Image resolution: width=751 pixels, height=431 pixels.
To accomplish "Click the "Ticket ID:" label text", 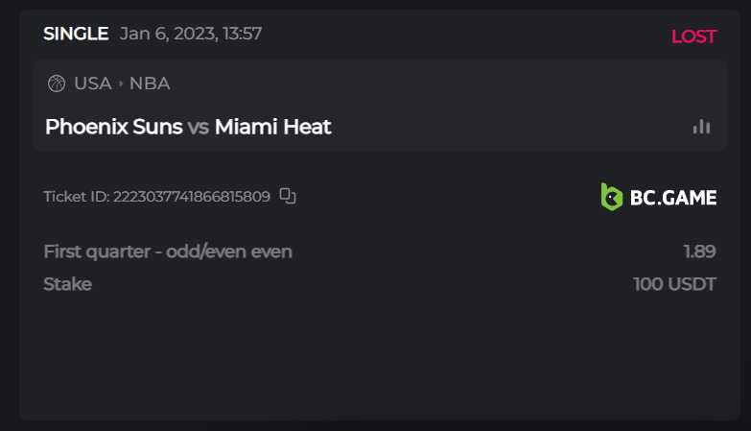I will coord(77,197).
